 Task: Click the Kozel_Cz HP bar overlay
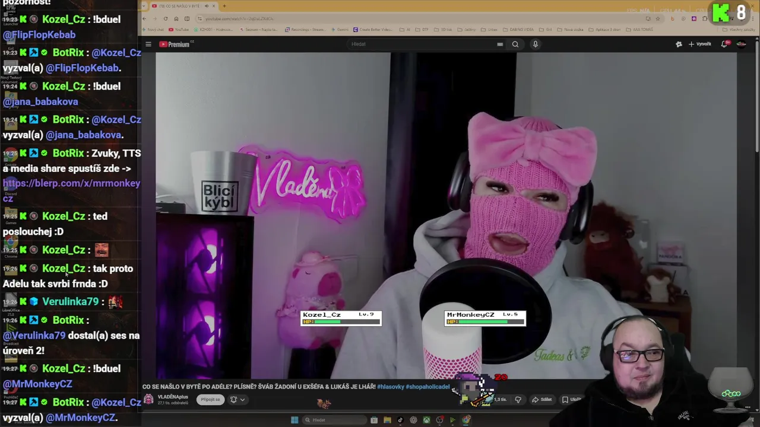pyautogui.click(x=341, y=318)
